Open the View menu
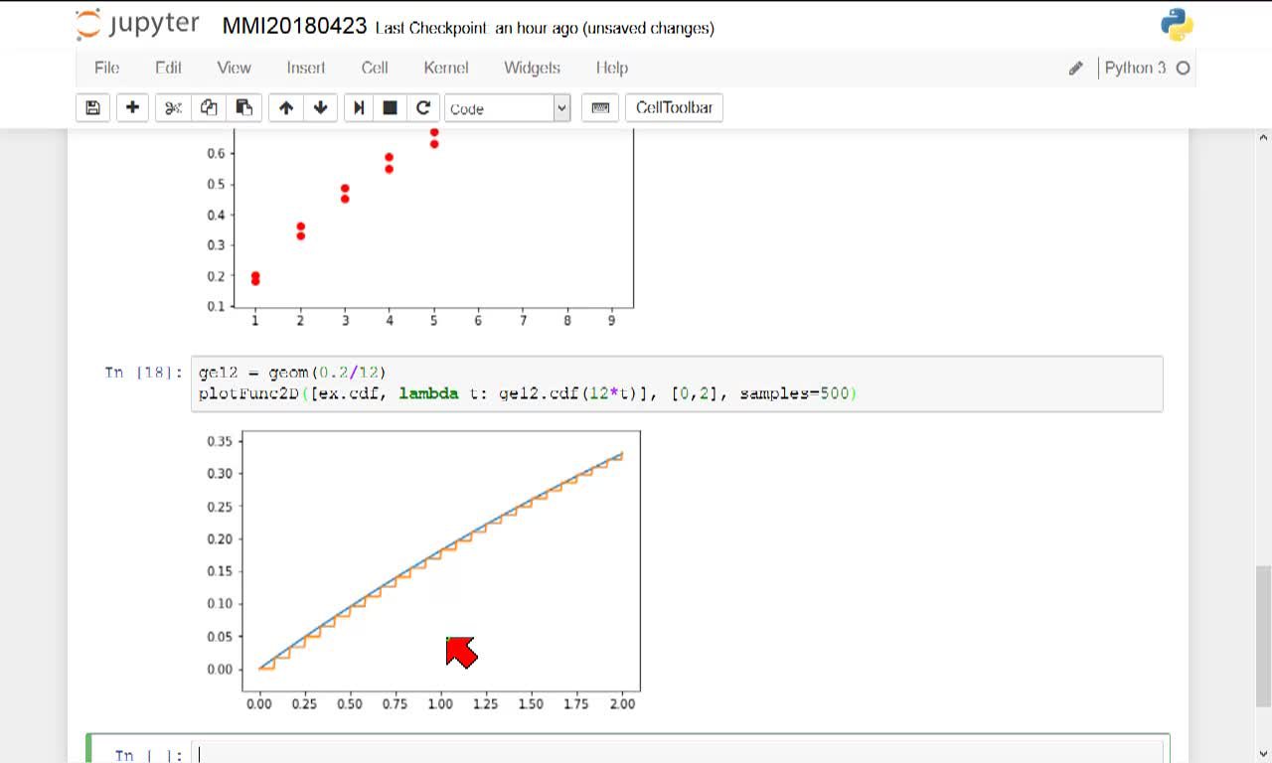This screenshot has width=1272, height=763. (x=234, y=68)
